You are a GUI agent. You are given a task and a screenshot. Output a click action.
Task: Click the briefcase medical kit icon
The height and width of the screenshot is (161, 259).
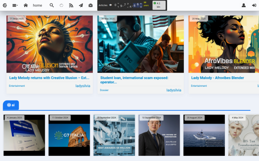tap(91, 6)
